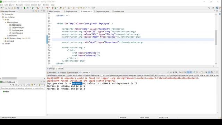
Task: Toggle code folding at line 34
Action: (51, 50)
